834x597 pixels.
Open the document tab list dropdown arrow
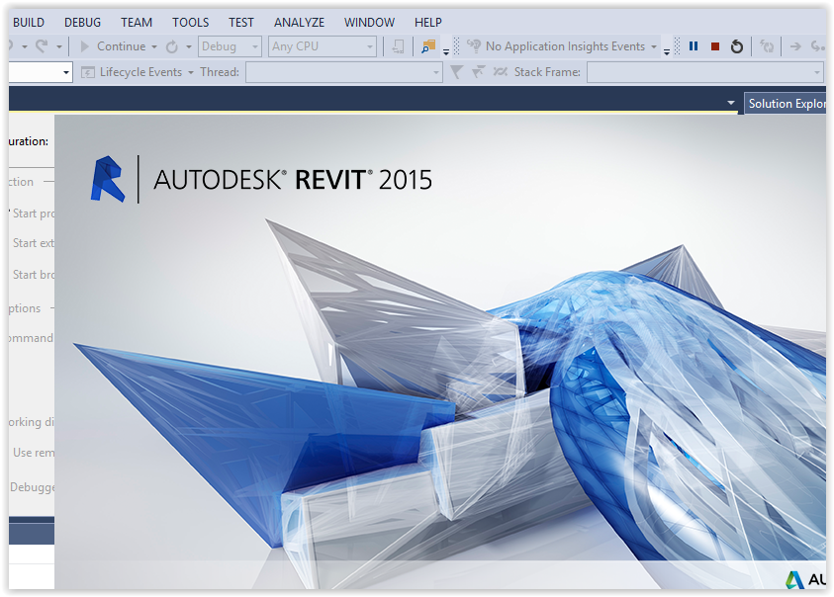tap(731, 103)
